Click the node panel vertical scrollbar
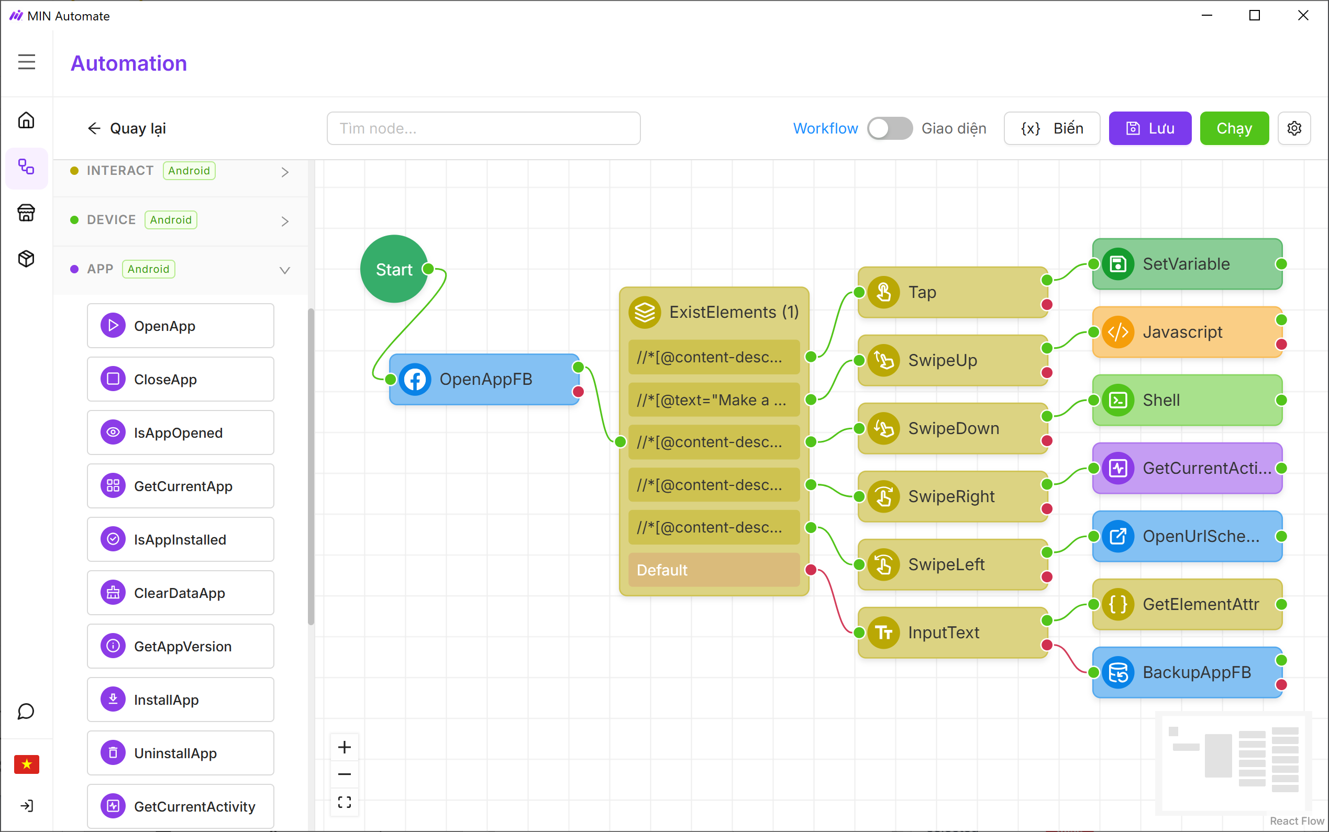The height and width of the screenshot is (832, 1329). 311,467
